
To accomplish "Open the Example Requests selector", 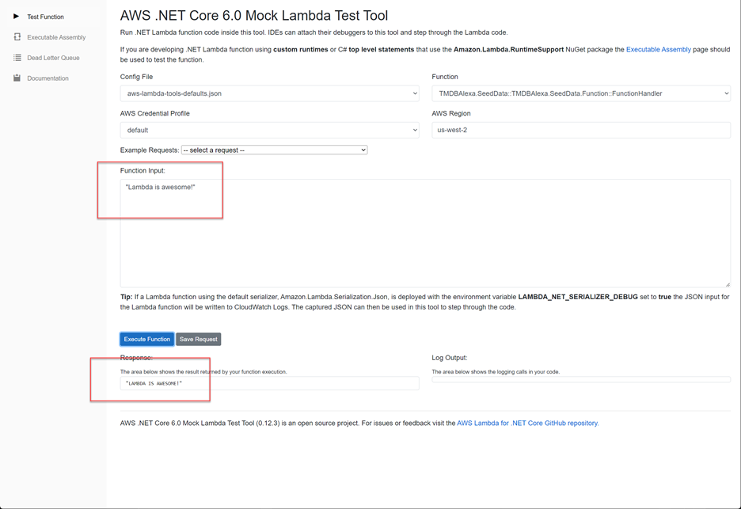I will (x=275, y=150).
